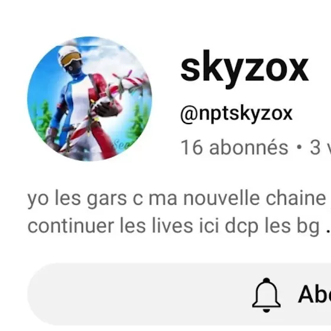The height and width of the screenshot is (331, 331).
Task: Tap the "Abo" subscription button label
Action: click(x=314, y=294)
